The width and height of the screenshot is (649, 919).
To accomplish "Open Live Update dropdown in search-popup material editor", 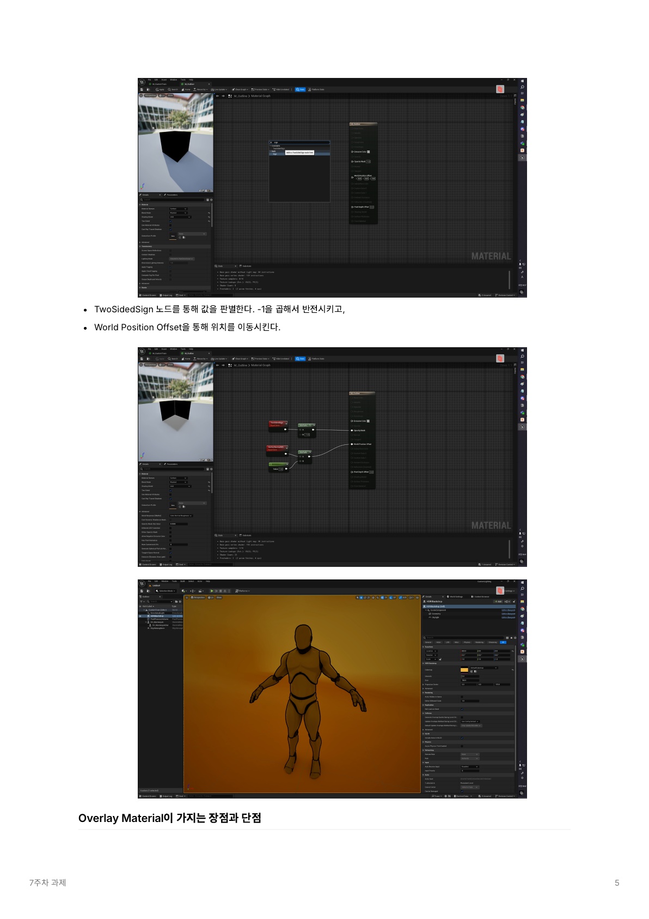I will (x=219, y=89).
